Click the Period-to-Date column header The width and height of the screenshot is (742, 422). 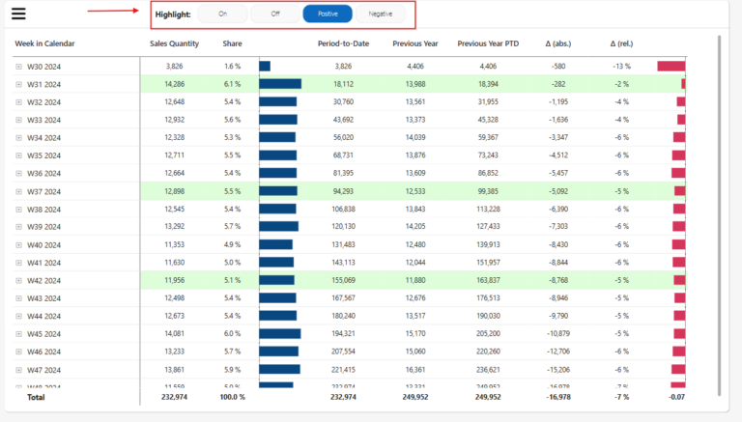click(x=343, y=43)
